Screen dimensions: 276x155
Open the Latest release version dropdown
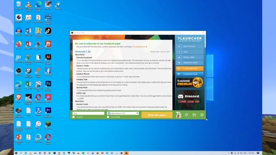[123, 113]
